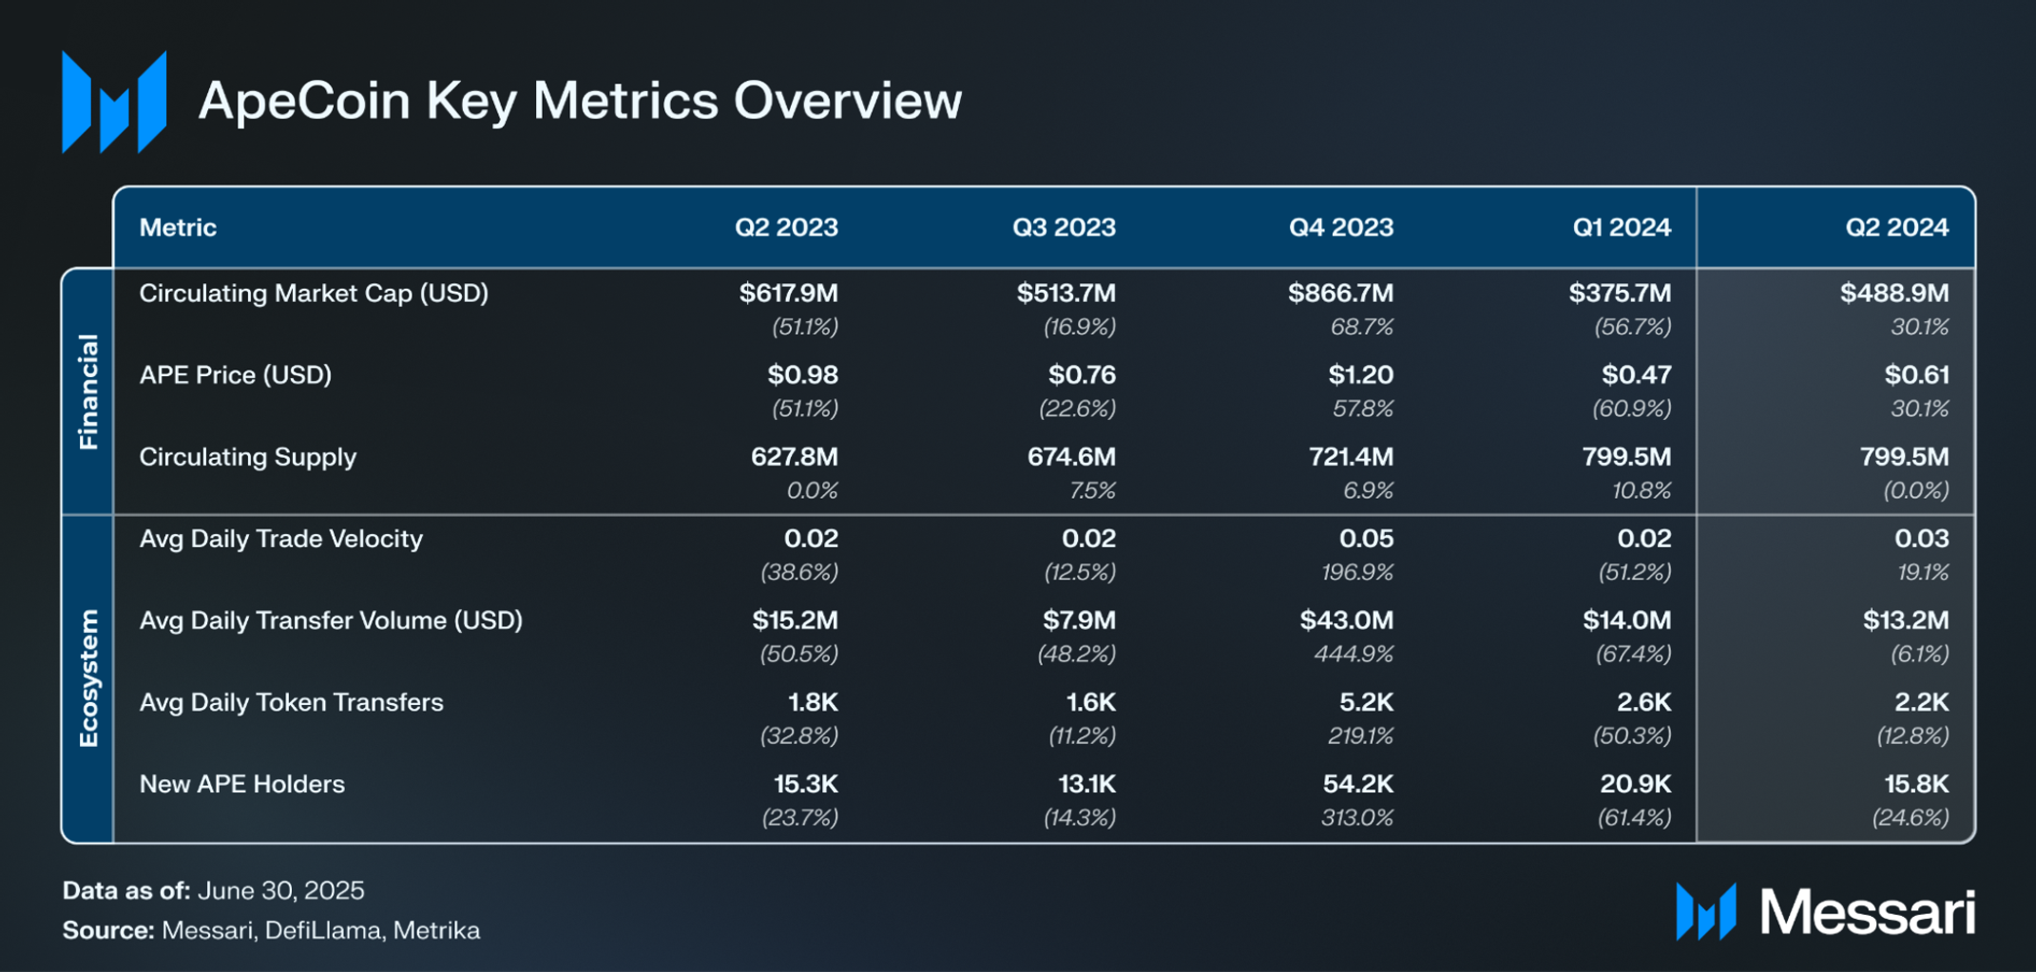Viewport: 2036px width, 972px height.
Task: Click the APE Price (USD) row label
Action: click(x=236, y=375)
